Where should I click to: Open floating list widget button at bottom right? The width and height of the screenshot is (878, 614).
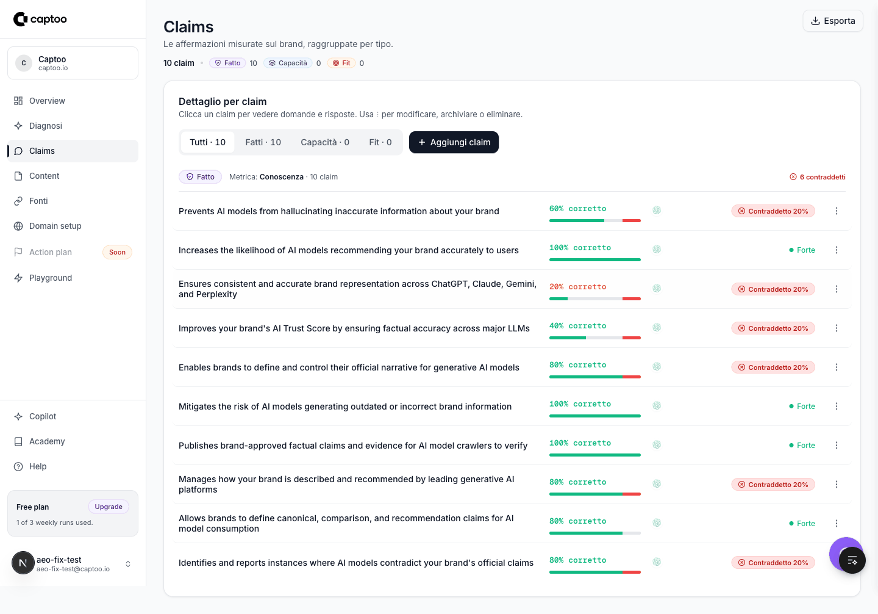(x=852, y=560)
